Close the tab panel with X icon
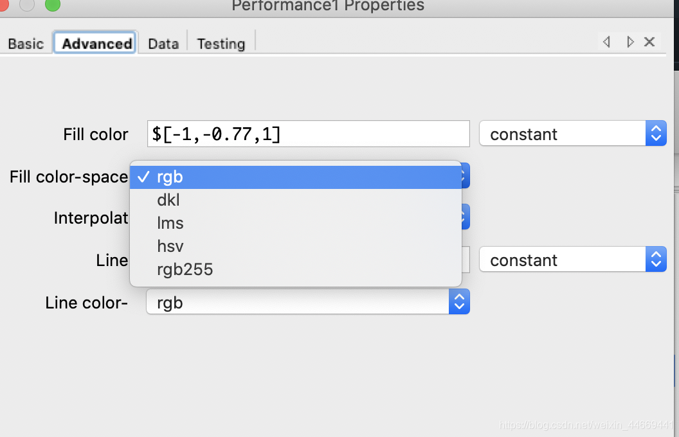The width and height of the screenshot is (679, 437). (649, 42)
